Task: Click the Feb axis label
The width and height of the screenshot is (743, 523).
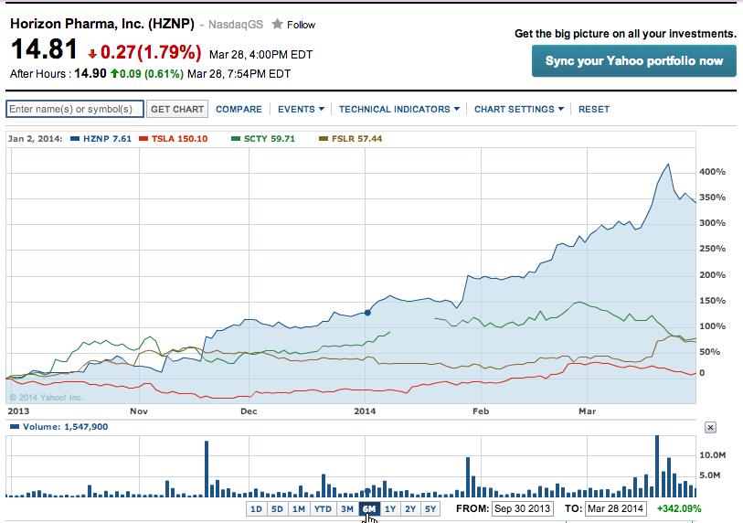Action: (x=481, y=411)
